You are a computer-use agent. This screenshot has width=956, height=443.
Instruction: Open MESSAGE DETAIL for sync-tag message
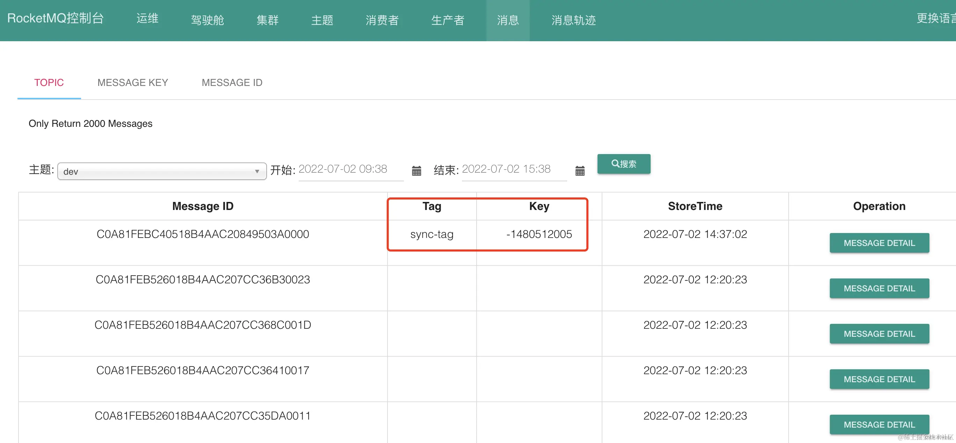tap(879, 243)
